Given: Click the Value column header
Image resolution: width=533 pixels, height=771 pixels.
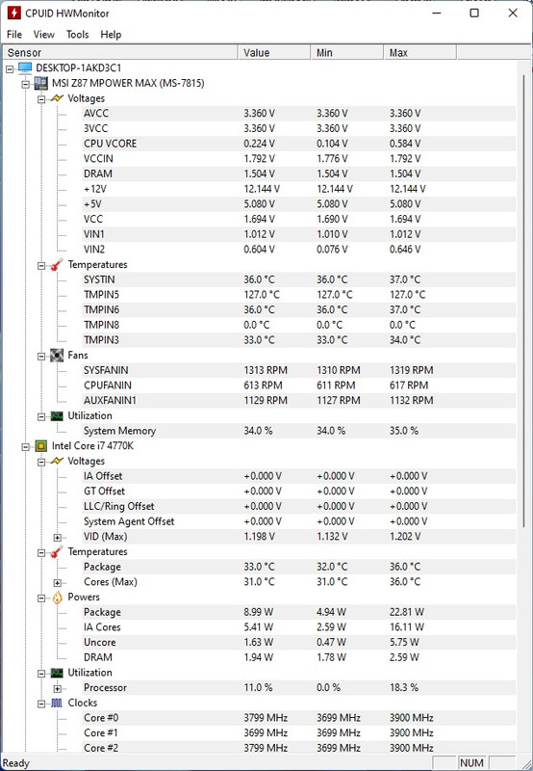Looking at the screenshot, I should pyautogui.click(x=274, y=53).
